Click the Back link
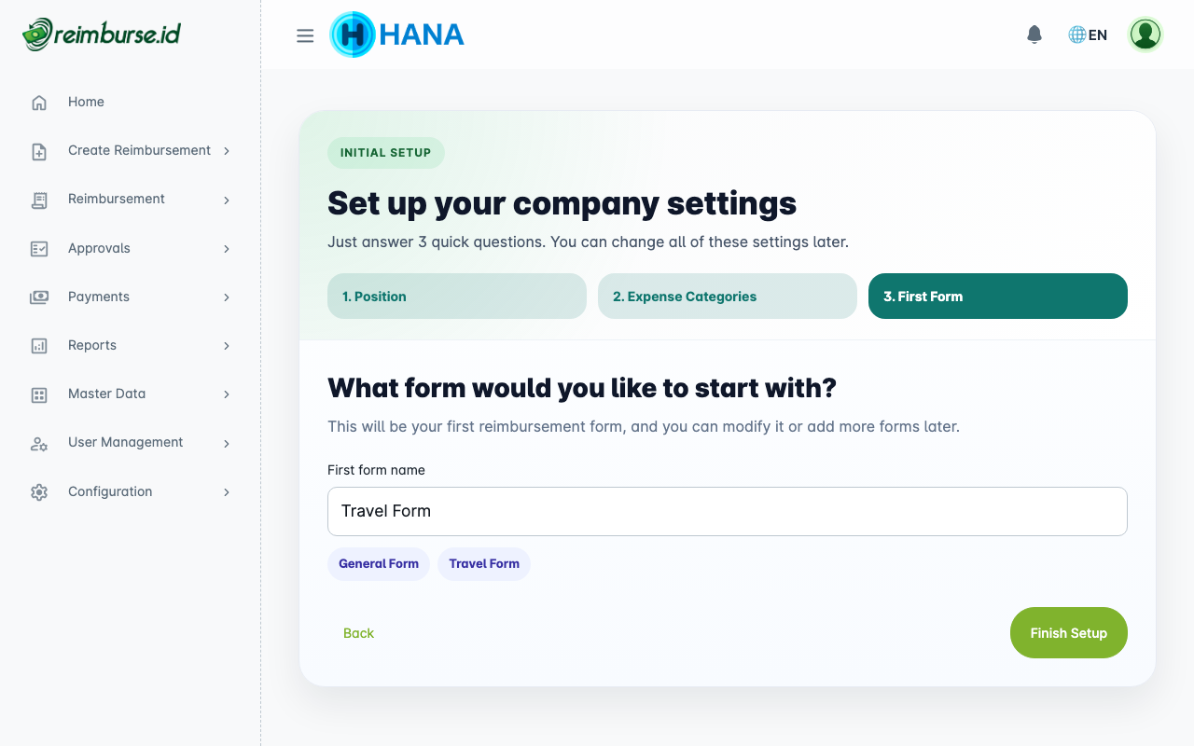The width and height of the screenshot is (1194, 746). coord(358,632)
